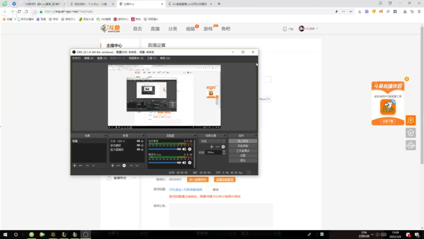Show hidden system tray icons
Image resolution: width=424 pixels, height=239 pixels.
coord(373,235)
